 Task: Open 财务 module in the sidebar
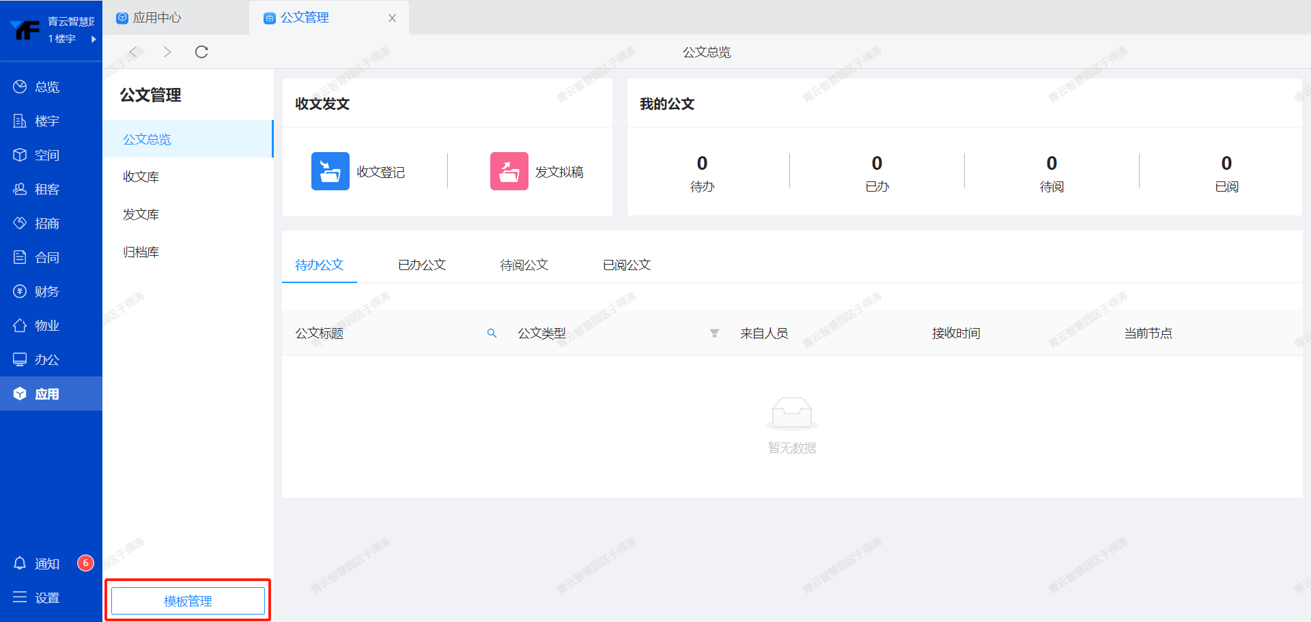coord(46,292)
